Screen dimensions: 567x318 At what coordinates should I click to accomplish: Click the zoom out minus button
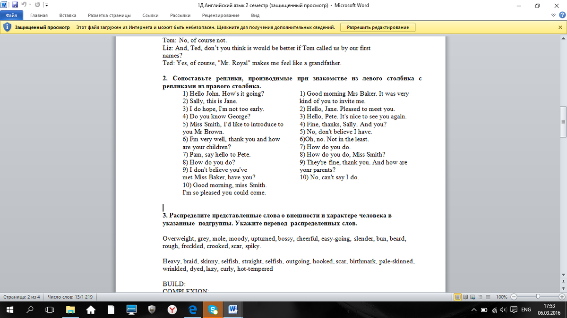click(514, 297)
